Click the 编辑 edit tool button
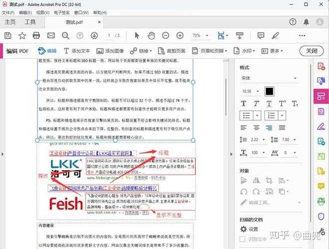 click(x=47, y=51)
